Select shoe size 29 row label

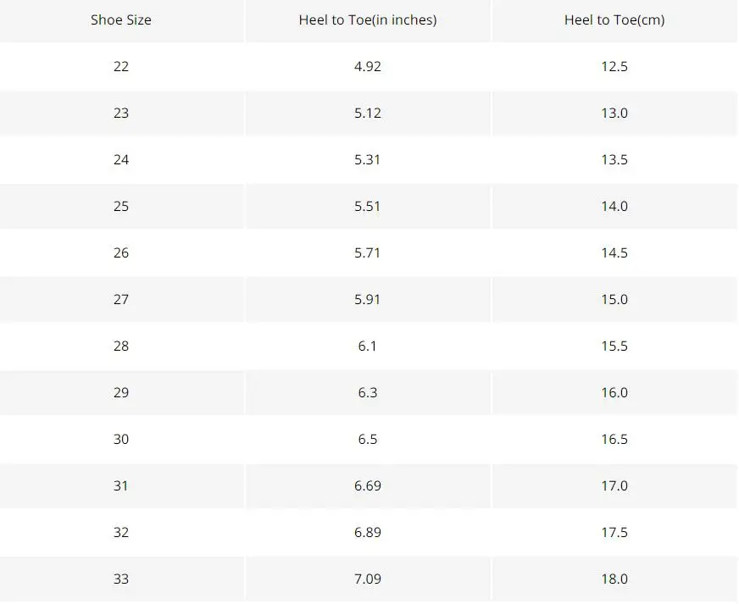[x=121, y=392]
